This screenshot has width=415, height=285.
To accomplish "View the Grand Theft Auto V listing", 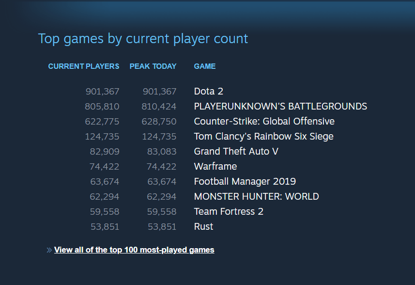I will (x=236, y=151).
